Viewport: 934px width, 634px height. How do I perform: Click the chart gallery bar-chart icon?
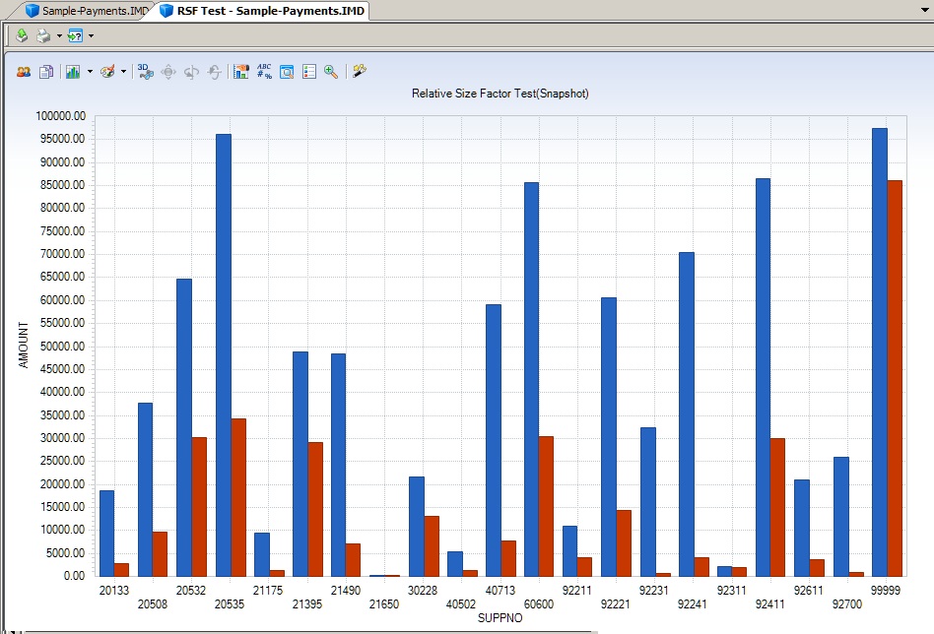pos(73,72)
